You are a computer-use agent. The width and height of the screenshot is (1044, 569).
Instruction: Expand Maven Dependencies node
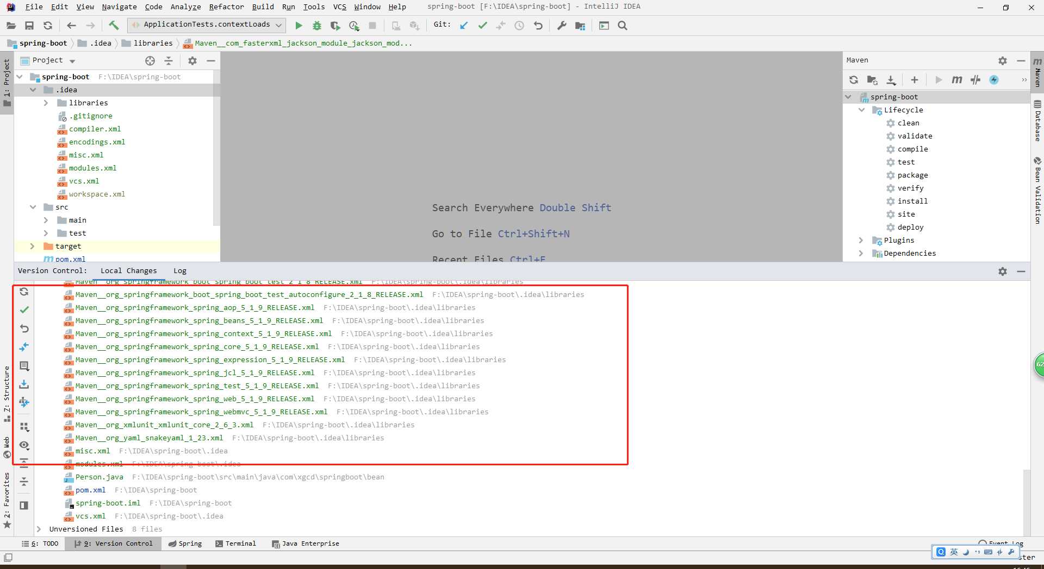(x=861, y=253)
